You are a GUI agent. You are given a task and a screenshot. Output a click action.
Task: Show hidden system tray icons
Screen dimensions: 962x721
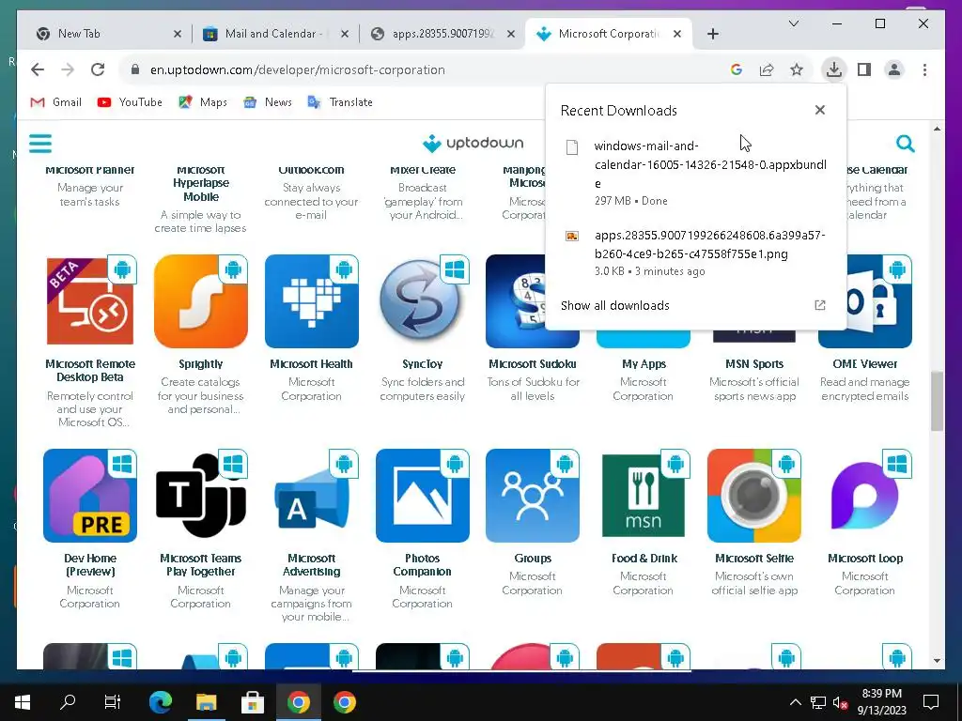[x=795, y=702]
